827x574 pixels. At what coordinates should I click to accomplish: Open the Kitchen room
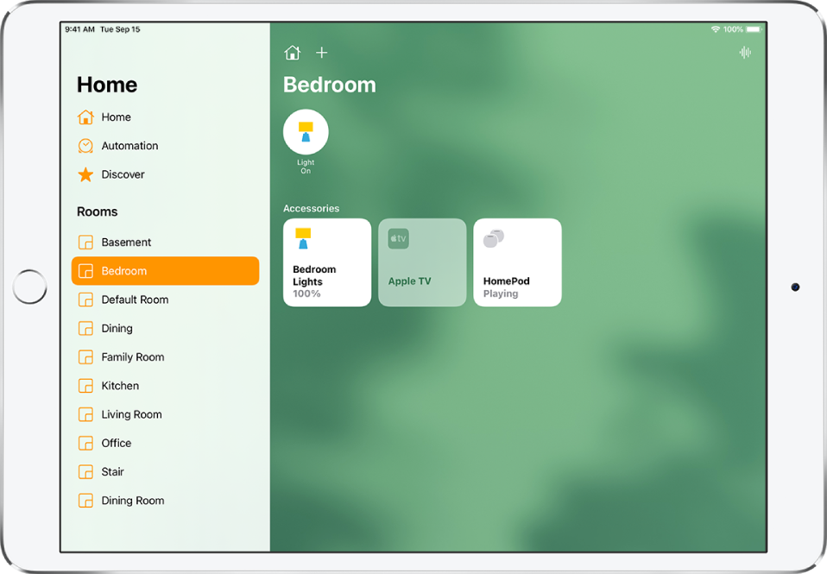point(165,386)
